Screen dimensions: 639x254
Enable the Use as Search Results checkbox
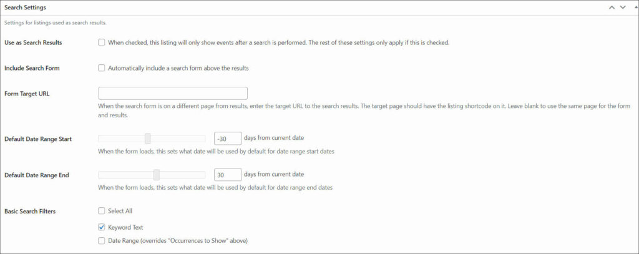(102, 42)
